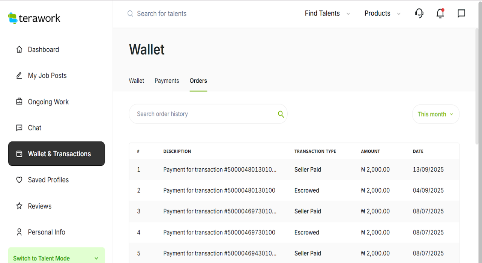
Task: Switch to the Payments tab
Action: [x=167, y=81]
